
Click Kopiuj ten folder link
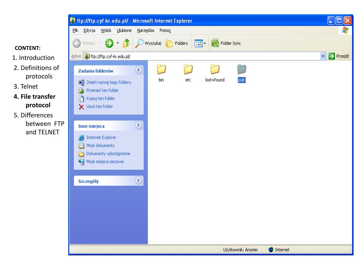[x=100, y=98]
